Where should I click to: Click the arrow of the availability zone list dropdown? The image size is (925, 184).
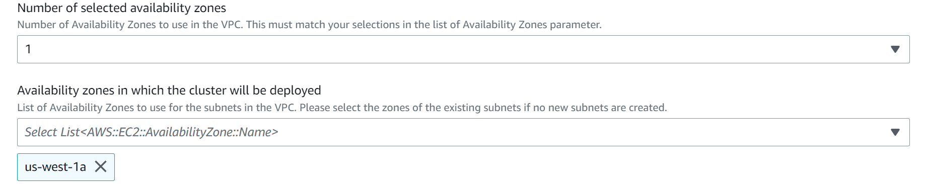(895, 132)
